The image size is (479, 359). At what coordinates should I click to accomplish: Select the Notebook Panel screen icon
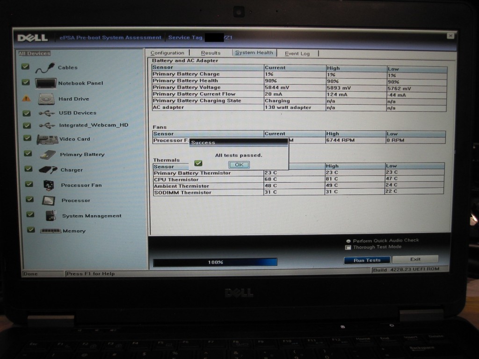click(x=45, y=83)
